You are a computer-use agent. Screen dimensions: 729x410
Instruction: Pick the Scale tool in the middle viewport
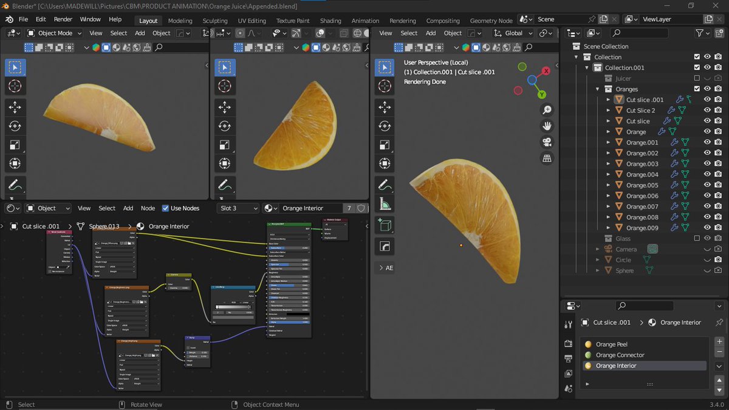(224, 145)
